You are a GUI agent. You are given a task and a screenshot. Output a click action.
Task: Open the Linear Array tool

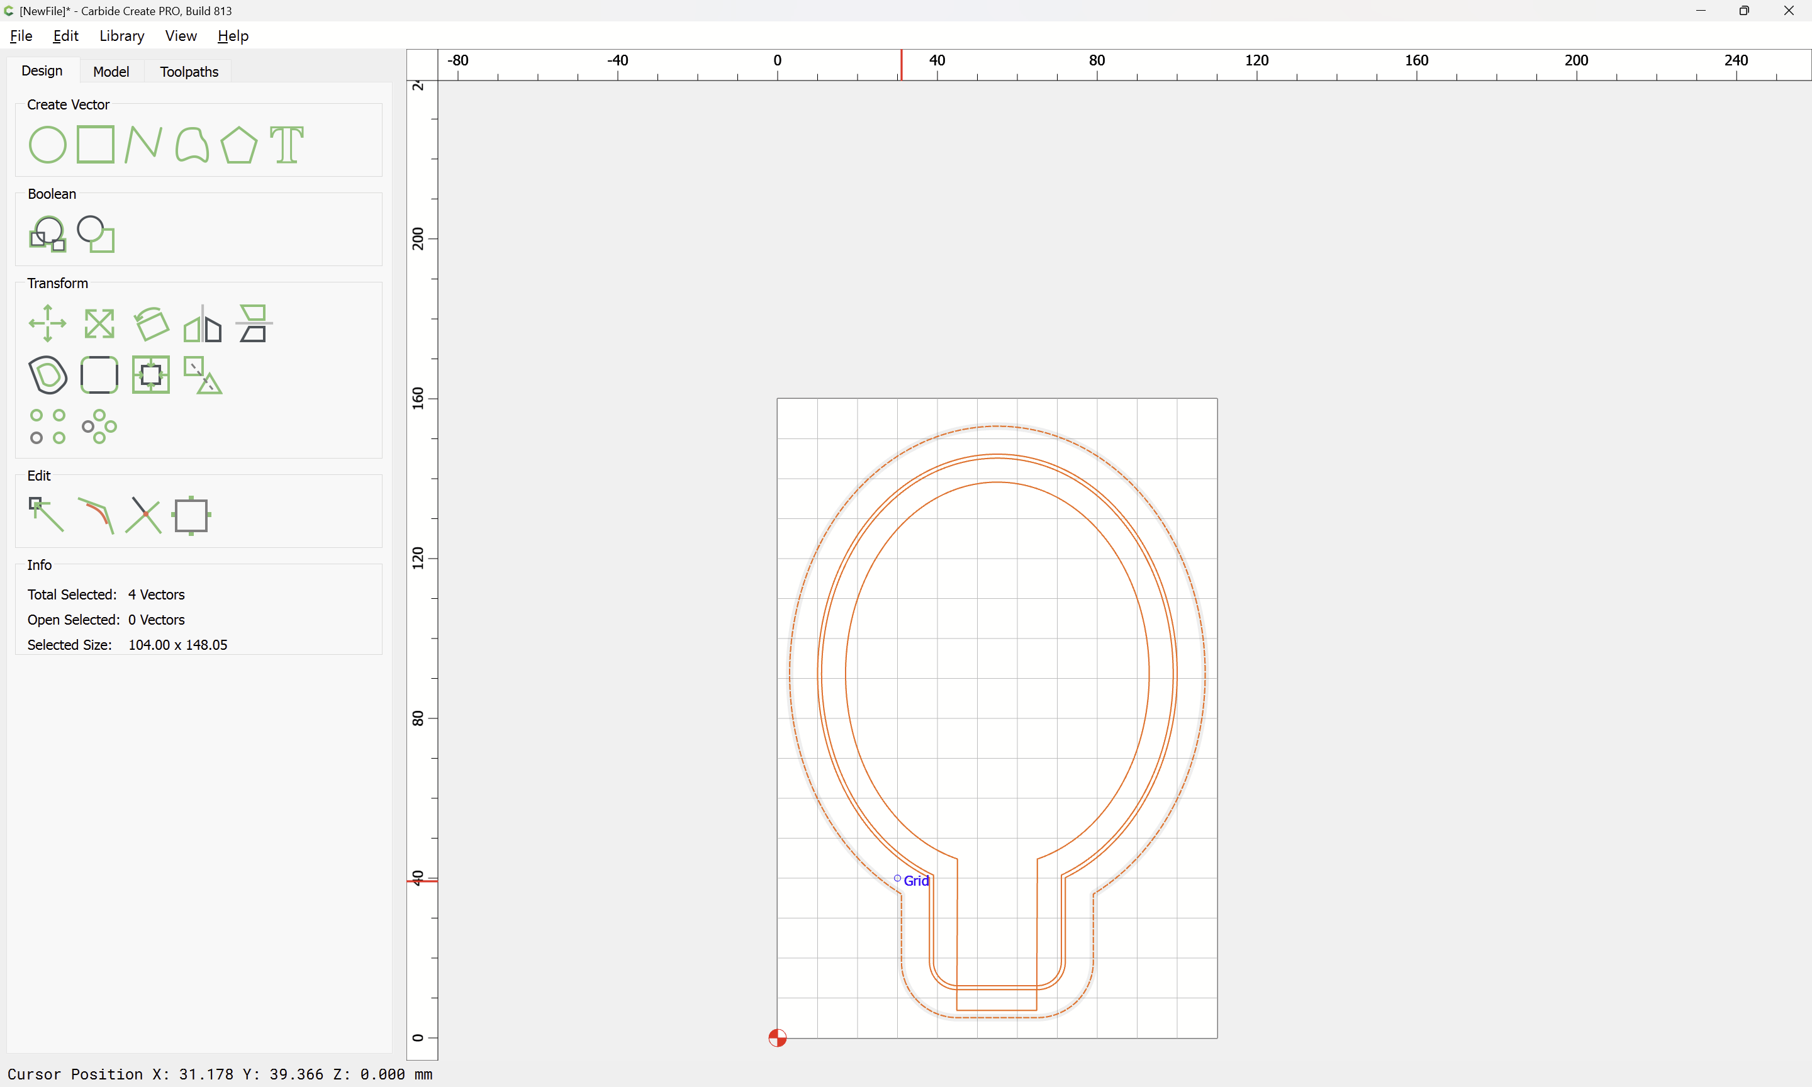click(x=48, y=426)
